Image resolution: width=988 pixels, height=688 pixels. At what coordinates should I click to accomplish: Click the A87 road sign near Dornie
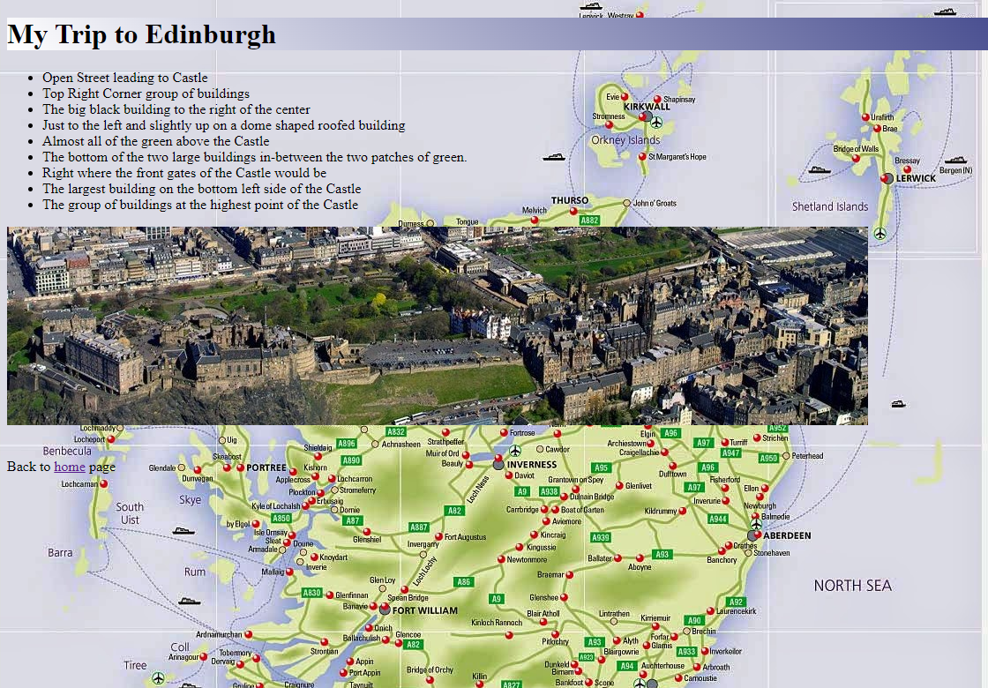pos(353,521)
